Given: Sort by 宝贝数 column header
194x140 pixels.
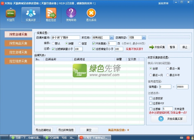Looking at the screenshot, I should 133,59.
